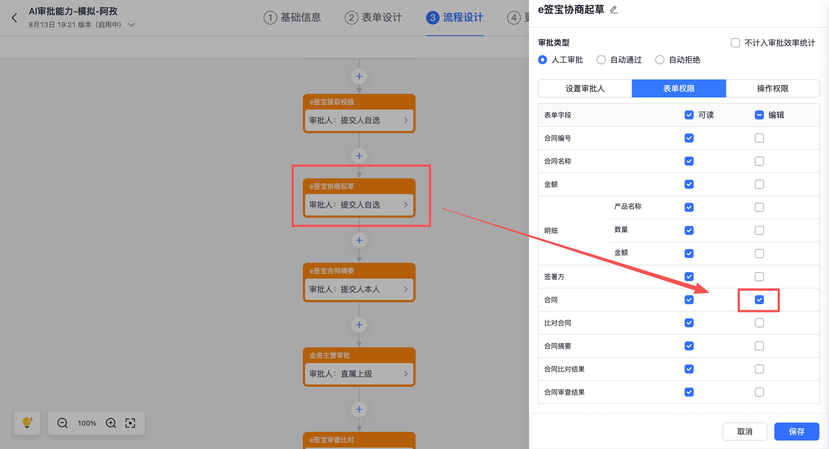The image size is (829, 449).
Task: Uncheck 可读 for 合同审查结果
Action: (x=689, y=392)
